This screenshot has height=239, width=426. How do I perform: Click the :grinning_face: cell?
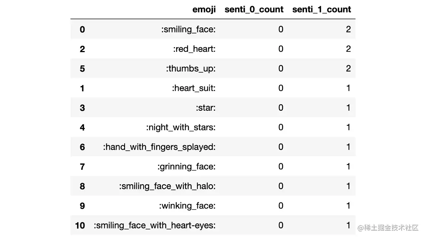[186, 167]
